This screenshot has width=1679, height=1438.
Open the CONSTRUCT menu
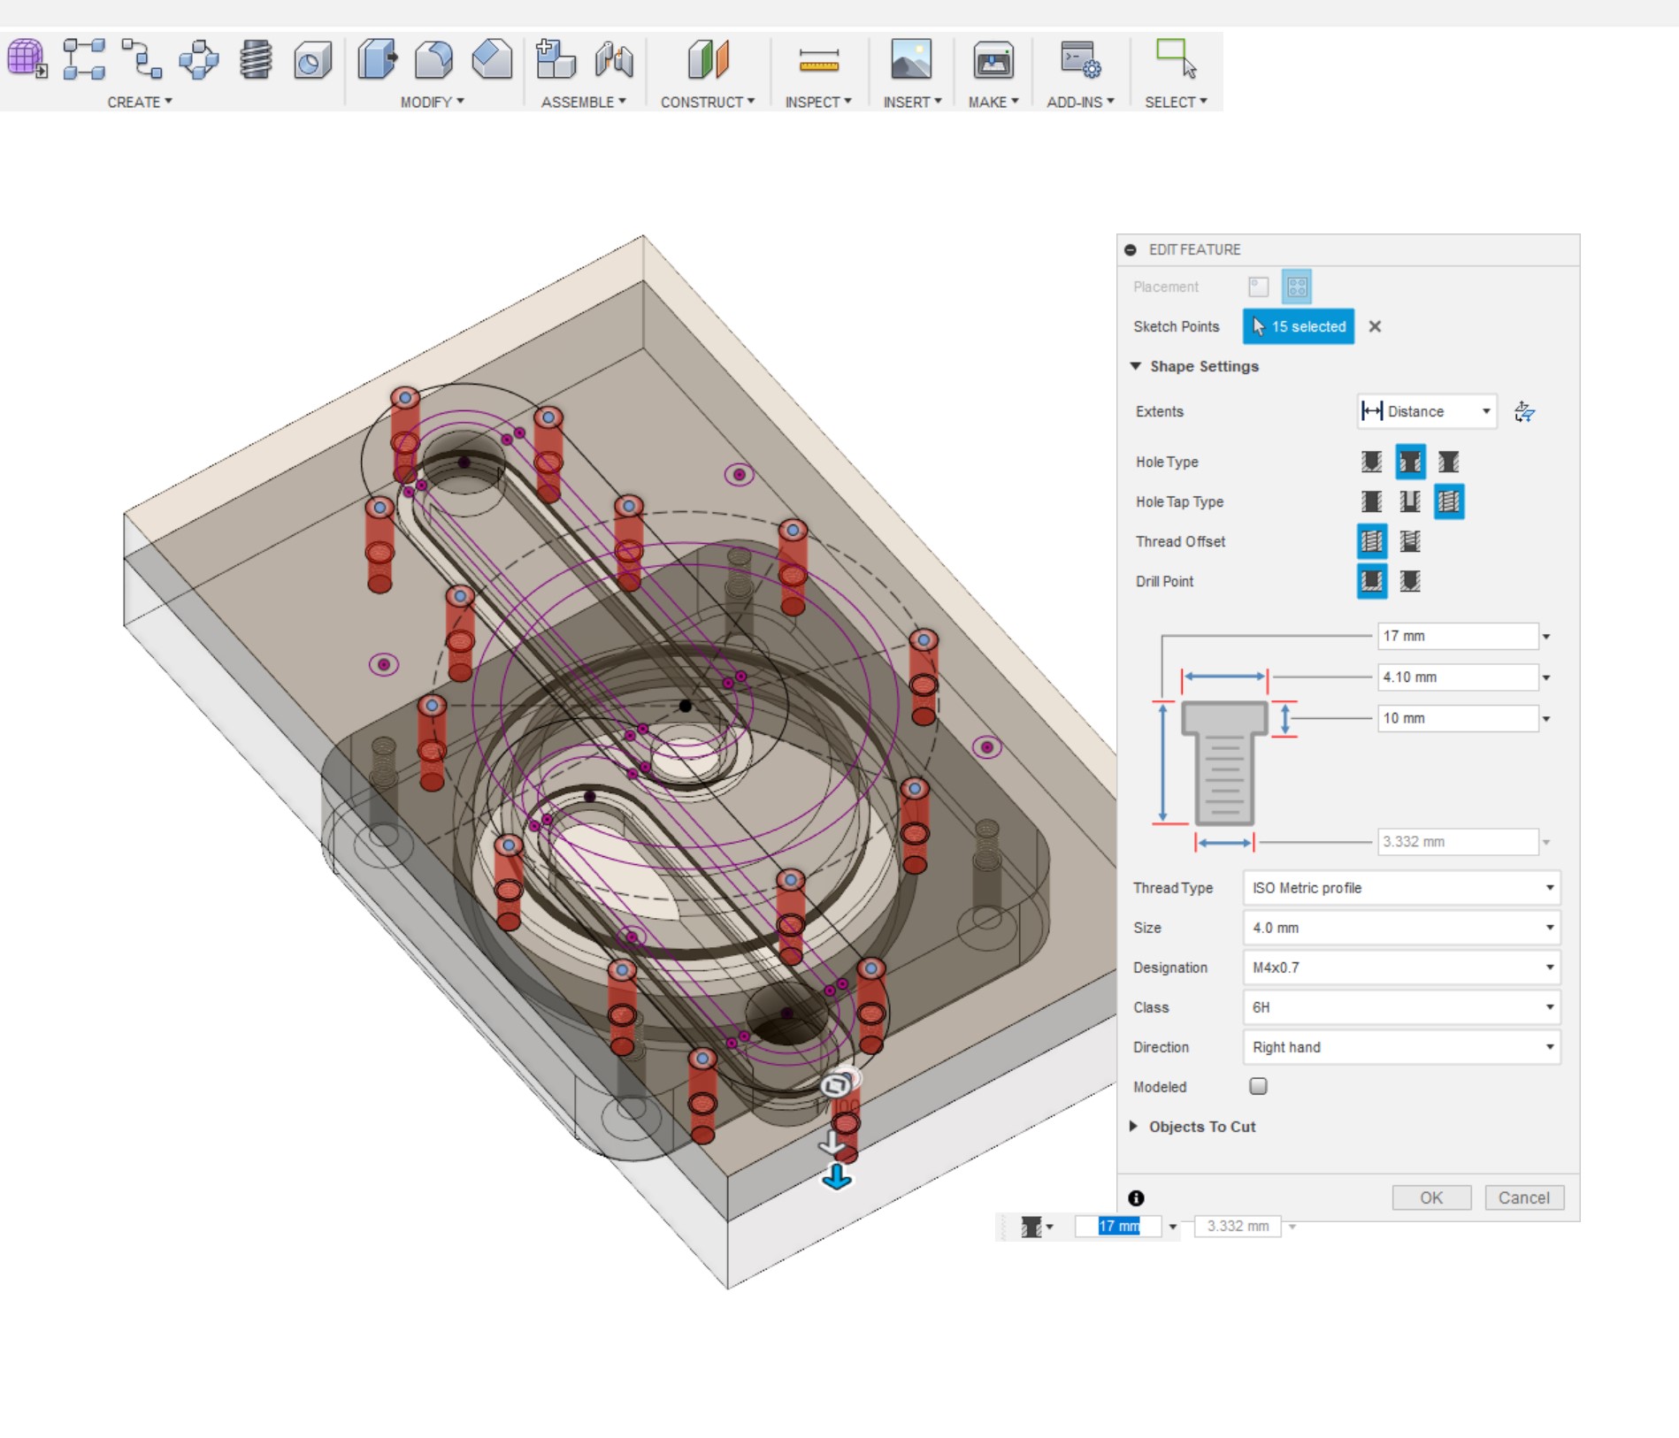707,102
